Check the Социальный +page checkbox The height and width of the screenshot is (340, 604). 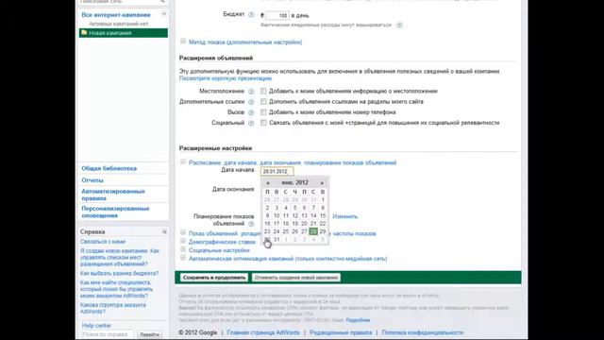263,123
